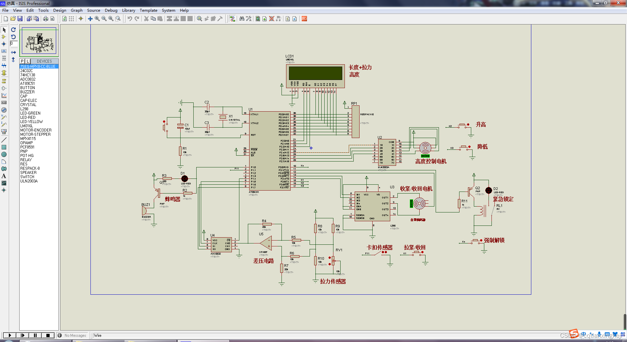The width and height of the screenshot is (627, 342).
Task: Select the Current Probe tool
Action: tap(4, 124)
